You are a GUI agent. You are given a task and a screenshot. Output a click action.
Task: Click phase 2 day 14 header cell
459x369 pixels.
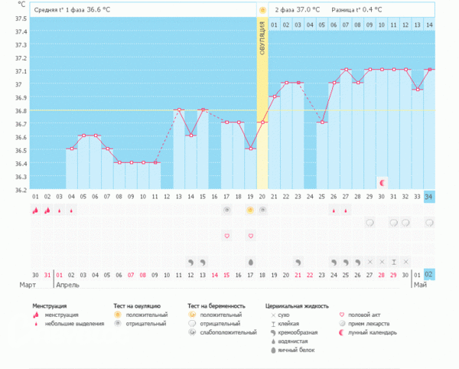(429, 25)
